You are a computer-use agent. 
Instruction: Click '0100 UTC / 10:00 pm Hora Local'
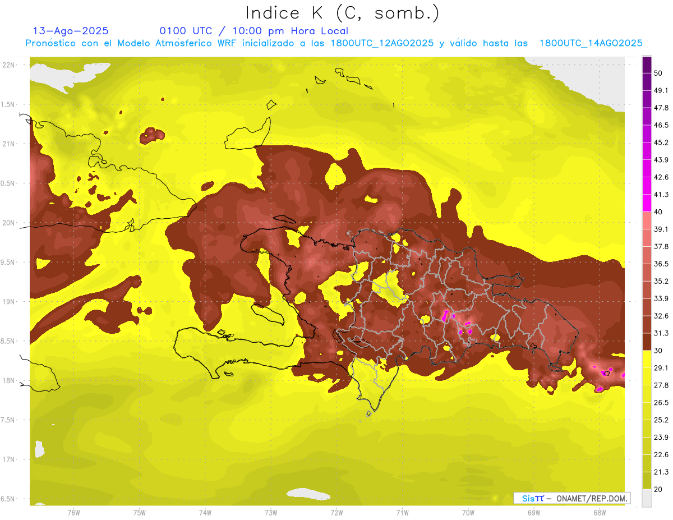point(253,31)
